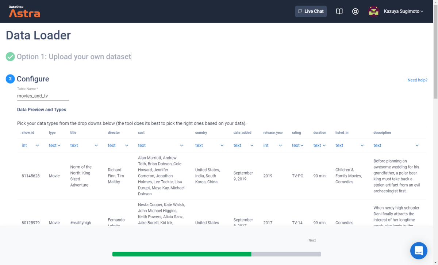This screenshot has height=265, width=438.
Task: Select title Norm of the North: King Sized Adventure
Action: [x=81, y=176]
